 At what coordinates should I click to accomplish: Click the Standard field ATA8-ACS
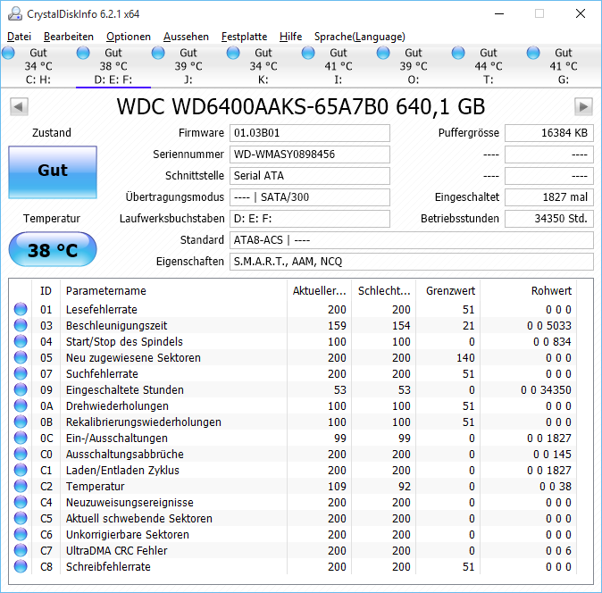[412, 240]
